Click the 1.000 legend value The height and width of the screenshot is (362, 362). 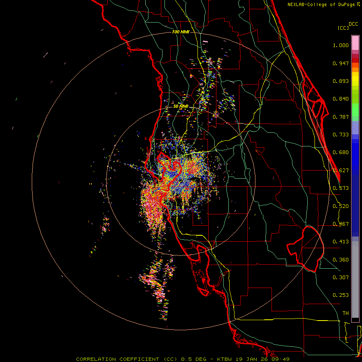click(341, 45)
